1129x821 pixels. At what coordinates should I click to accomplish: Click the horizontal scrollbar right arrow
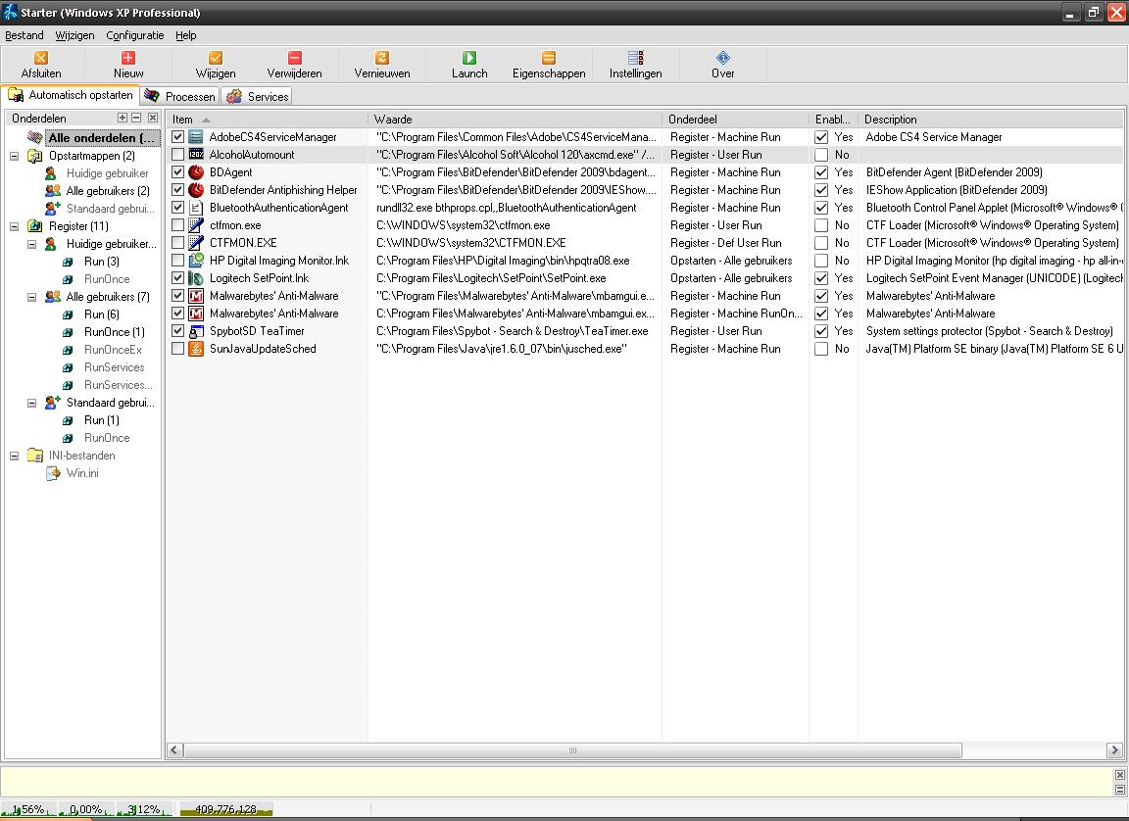(1114, 750)
